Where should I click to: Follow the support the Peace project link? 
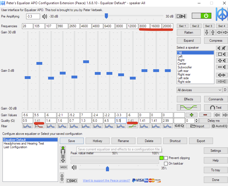(x=106, y=180)
